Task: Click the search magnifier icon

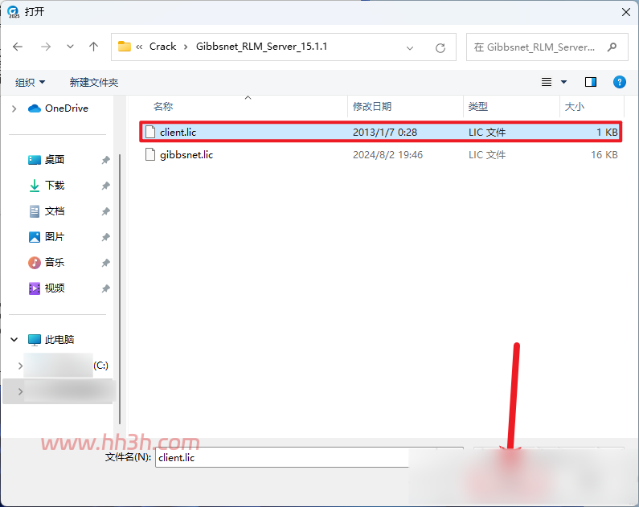Action: coord(612,47)
